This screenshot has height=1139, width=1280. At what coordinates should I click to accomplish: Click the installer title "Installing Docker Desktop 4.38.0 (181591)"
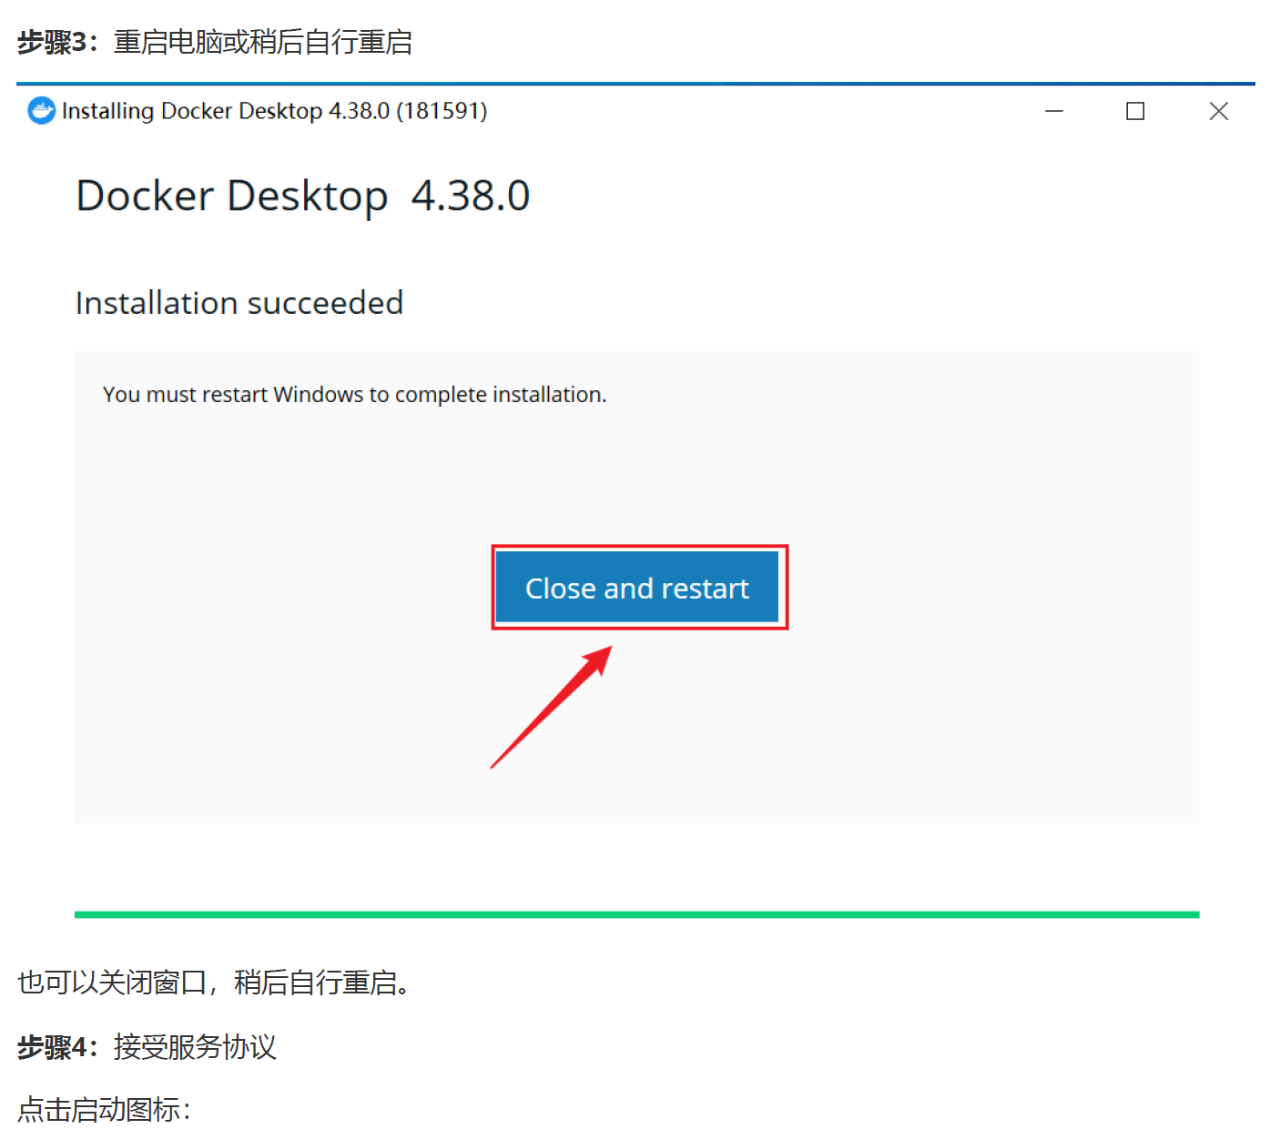click(x=275, y=111)
